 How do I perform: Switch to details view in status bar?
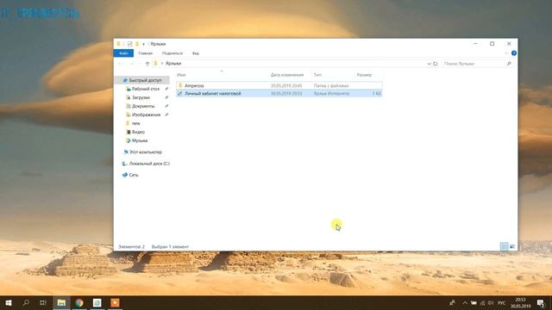(x=504, y=247)
